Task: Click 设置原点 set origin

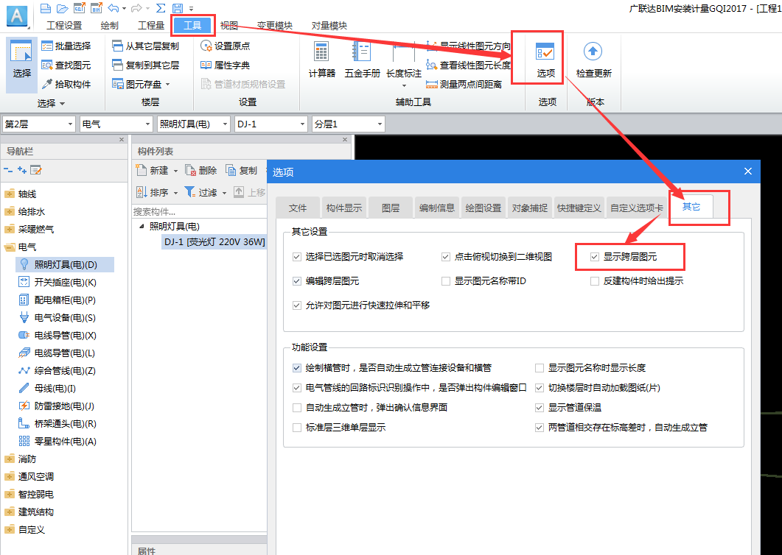Action: (226, 46)
